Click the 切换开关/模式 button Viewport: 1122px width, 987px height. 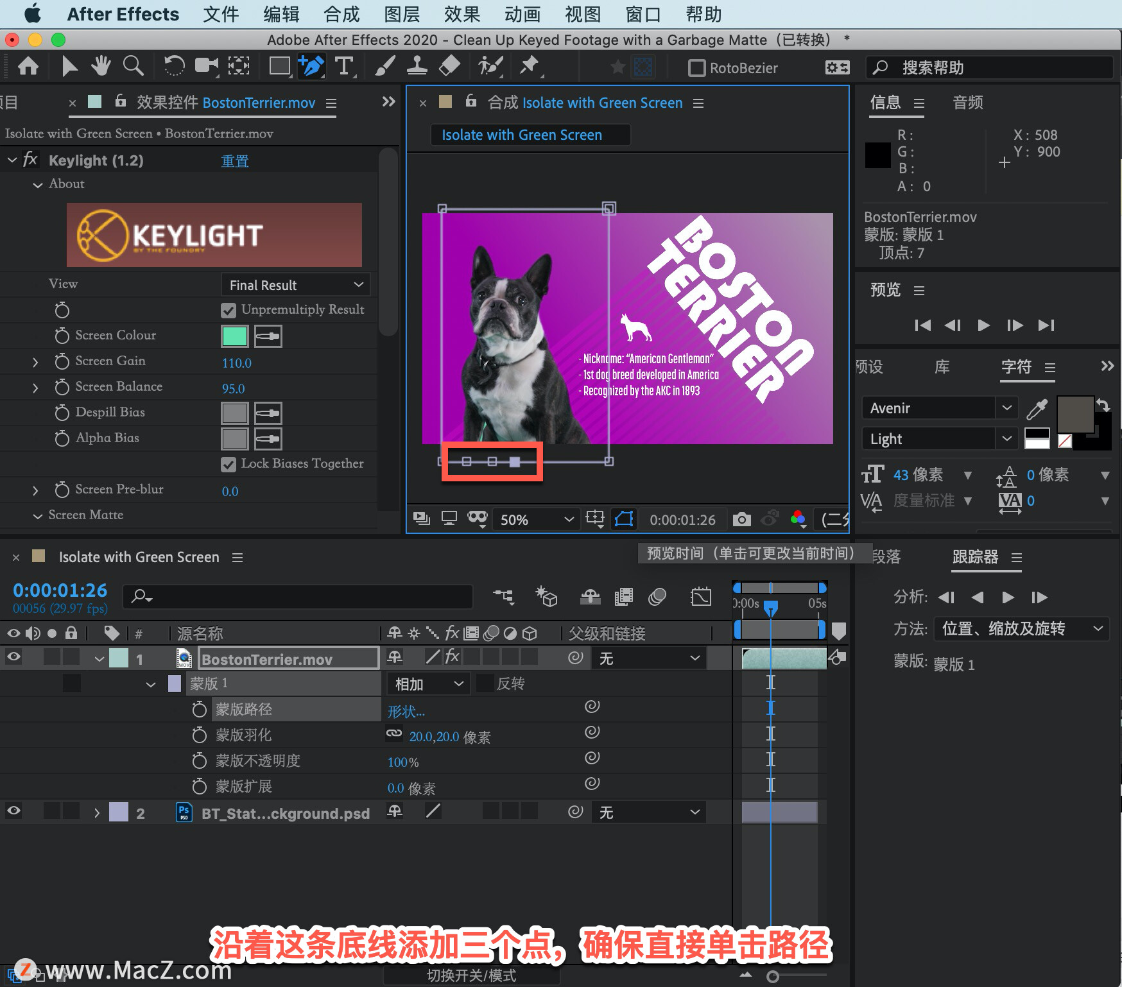(x=471, y=975)
